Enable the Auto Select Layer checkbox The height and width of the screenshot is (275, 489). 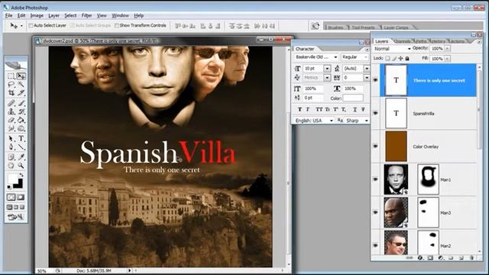tap(31, 25)
